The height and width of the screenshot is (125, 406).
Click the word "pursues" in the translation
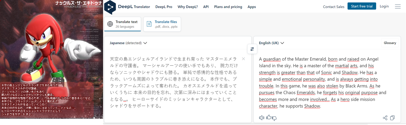click(x=267, y=92)
